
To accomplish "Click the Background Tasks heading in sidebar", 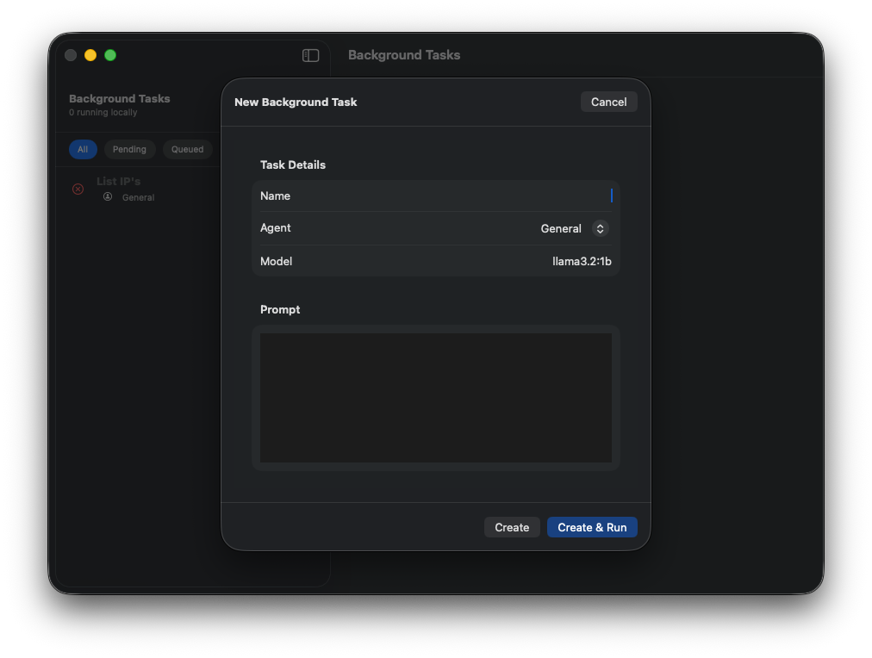I will point(121,98).
